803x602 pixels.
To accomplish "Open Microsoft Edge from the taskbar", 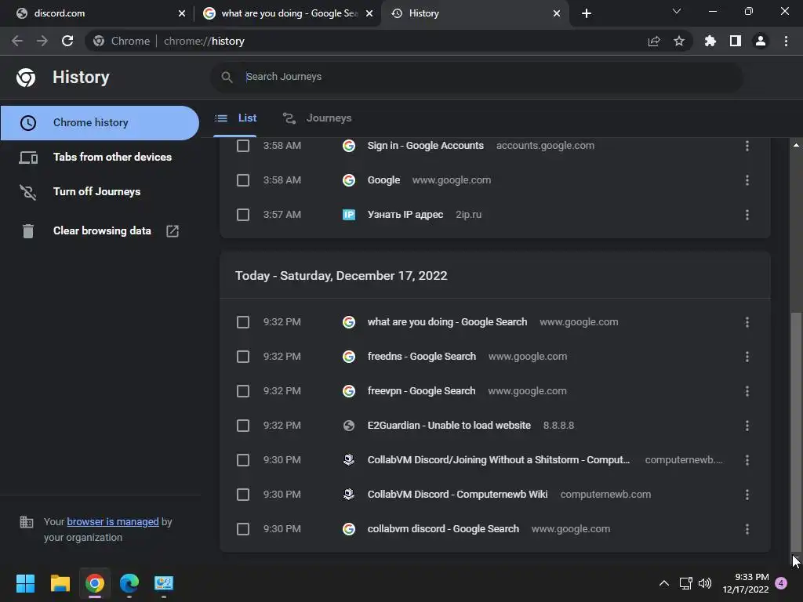I will [x=129, y=583].
